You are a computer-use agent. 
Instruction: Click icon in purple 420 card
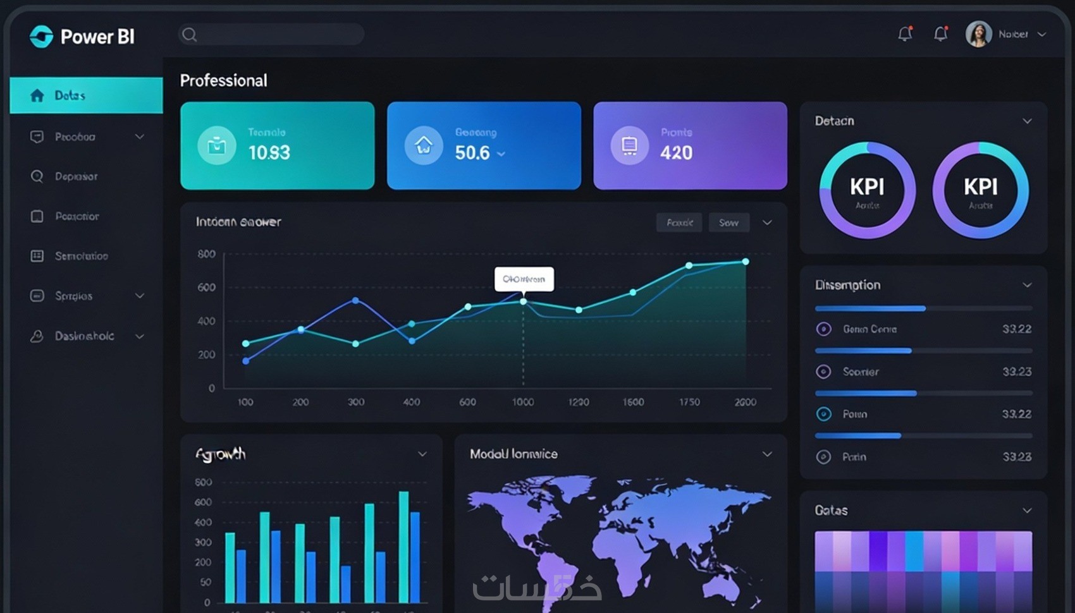629,145
